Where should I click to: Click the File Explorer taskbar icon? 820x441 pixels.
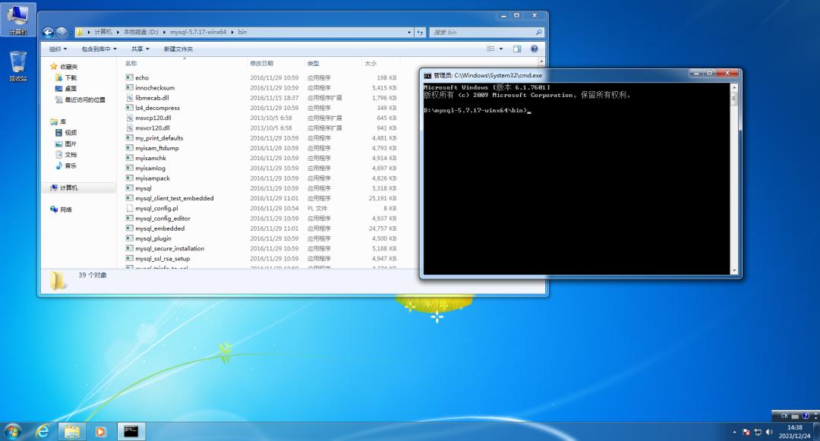pyautogui.click(x=71, y=432)
